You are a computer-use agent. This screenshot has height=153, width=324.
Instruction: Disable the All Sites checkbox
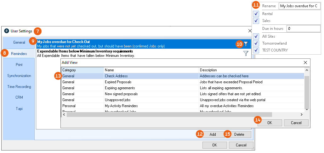click(256, 36)
